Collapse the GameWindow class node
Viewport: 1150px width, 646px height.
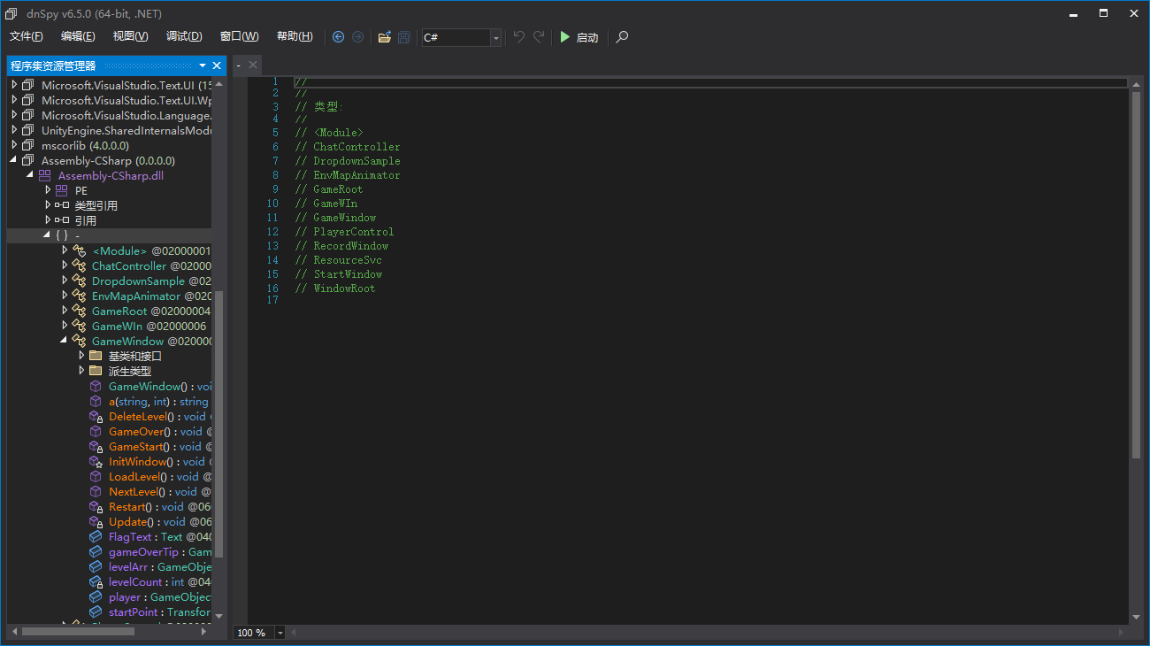[65, 341]
